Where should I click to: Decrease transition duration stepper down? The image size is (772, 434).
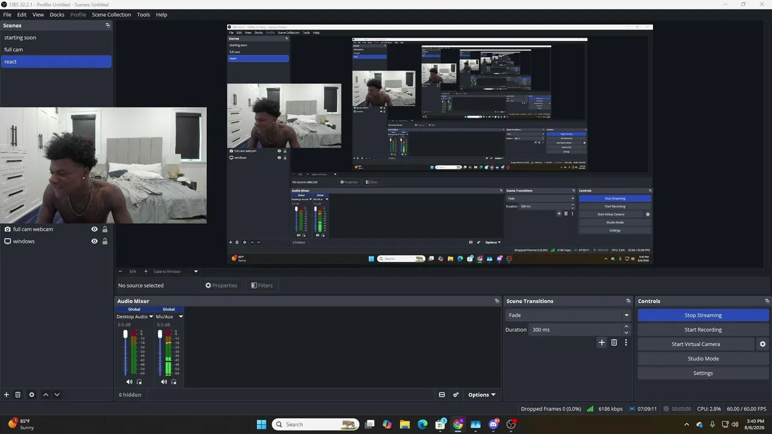pos(626,333)
